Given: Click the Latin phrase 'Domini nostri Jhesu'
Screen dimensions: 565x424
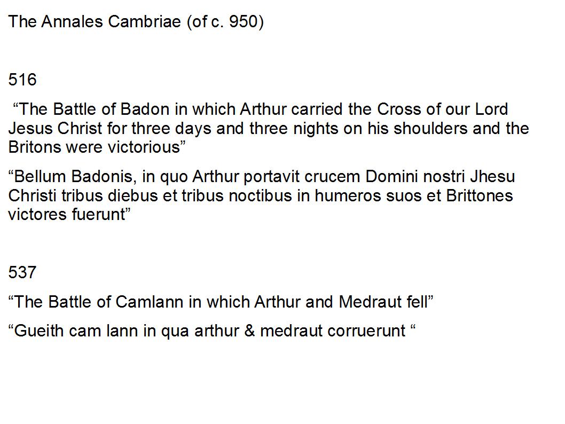Looking at the screenshot, I should click(440, 177).
